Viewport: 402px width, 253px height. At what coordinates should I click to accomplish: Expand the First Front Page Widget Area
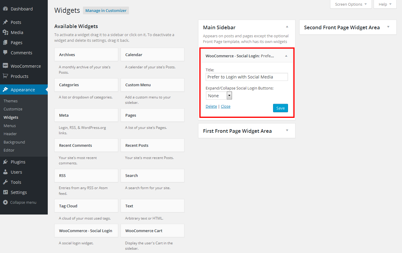[x=287, y=131]
